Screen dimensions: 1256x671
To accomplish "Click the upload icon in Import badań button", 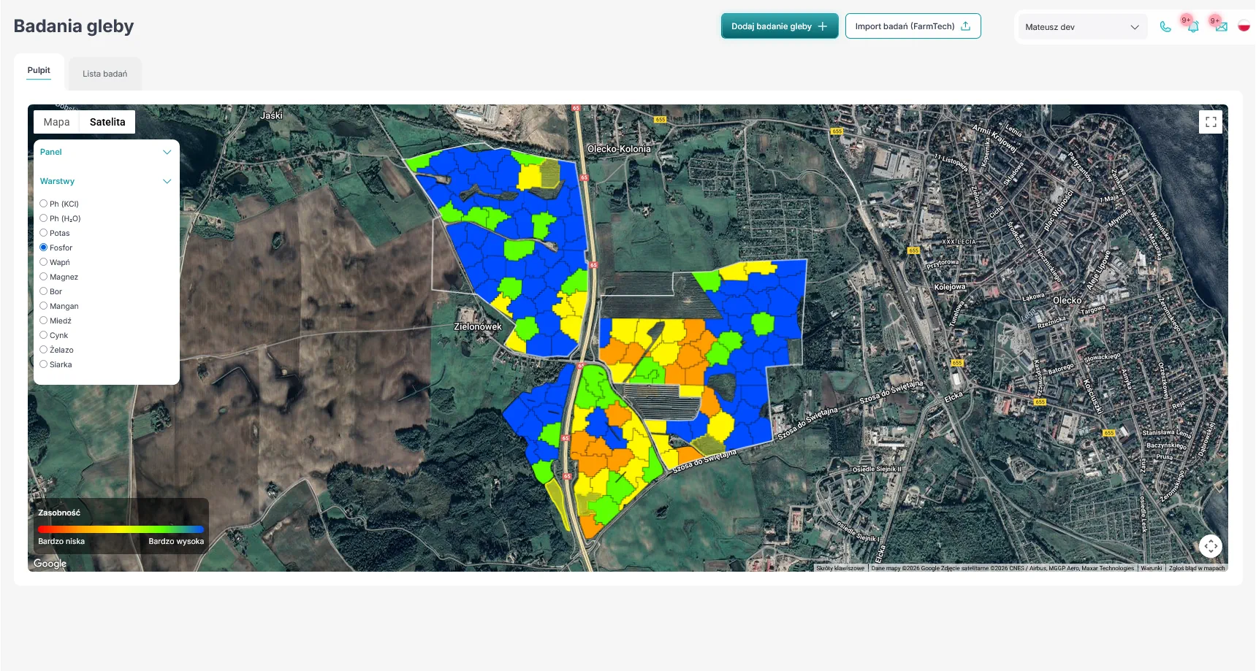I will [x=966, y=26].
